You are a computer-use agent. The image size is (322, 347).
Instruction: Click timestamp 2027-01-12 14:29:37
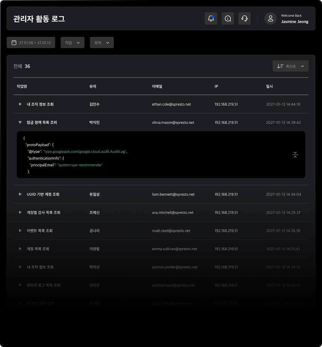283,213
